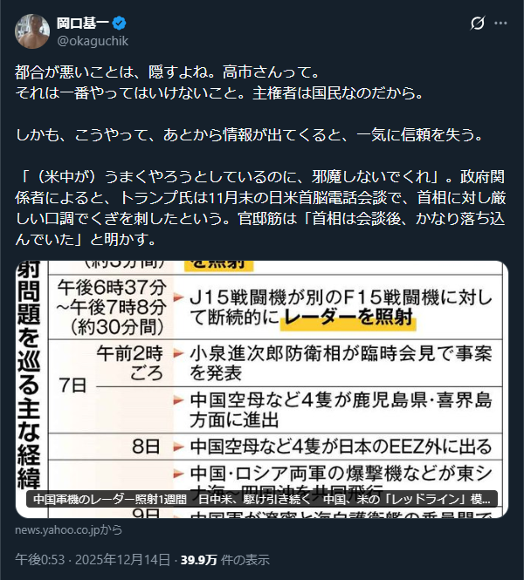Click the 岡口基一 display name
This screenshot has height=580, width=524.
click(x=83, y=24)
